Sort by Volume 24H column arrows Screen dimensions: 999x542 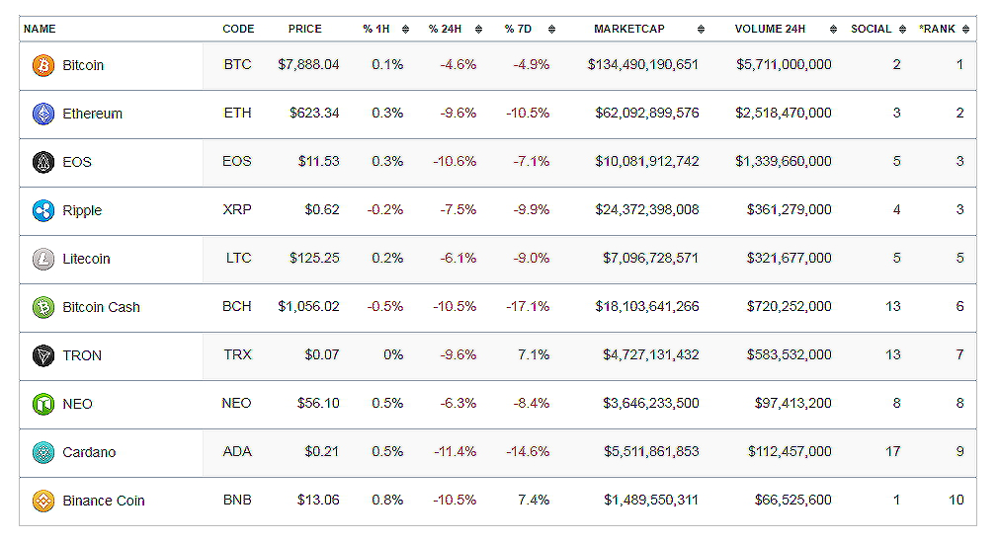click(x=833, y=30)
